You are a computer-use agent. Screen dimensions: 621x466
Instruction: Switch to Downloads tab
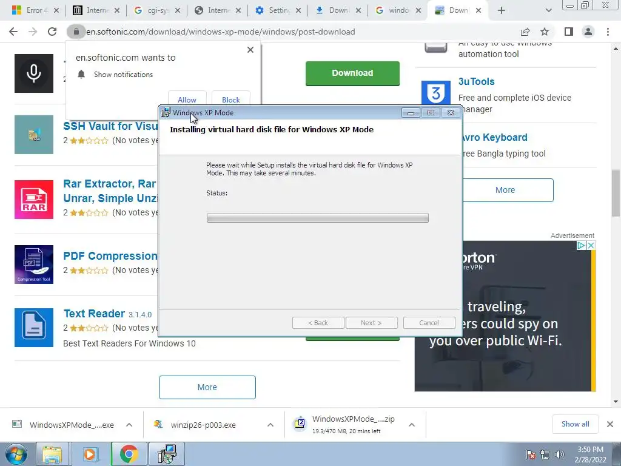338,11
